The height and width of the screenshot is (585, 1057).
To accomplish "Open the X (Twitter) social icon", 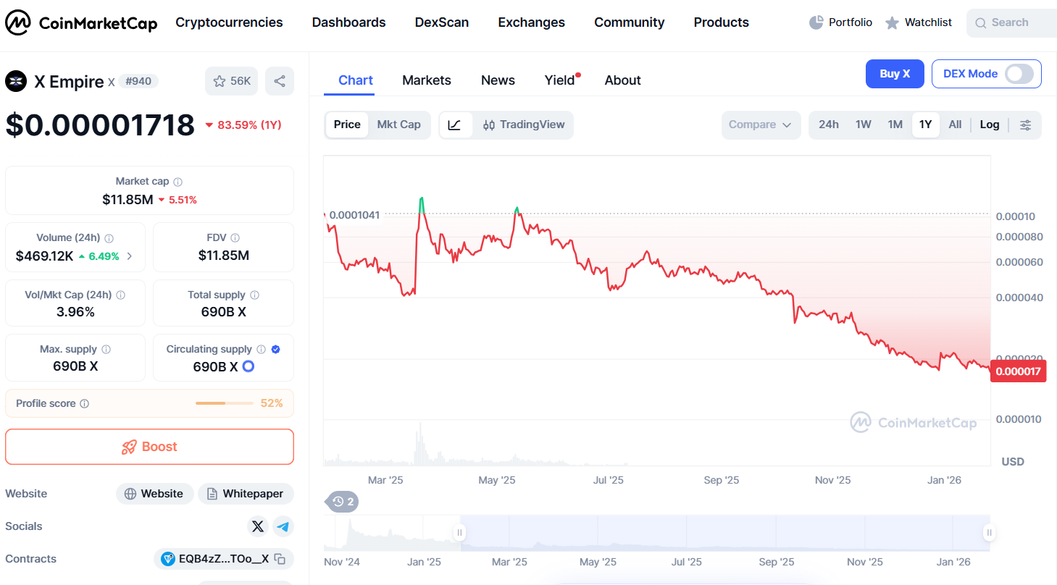I will (x=257, y=526).
